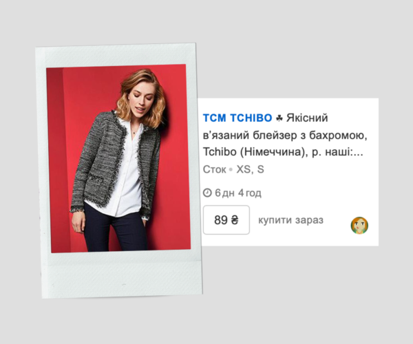
Task: Click the seller avatar icon
Action: tap(359, 226)
